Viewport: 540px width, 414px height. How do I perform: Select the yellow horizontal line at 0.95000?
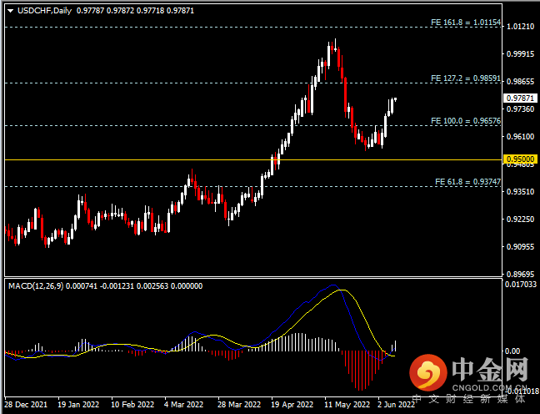(253, 159)
